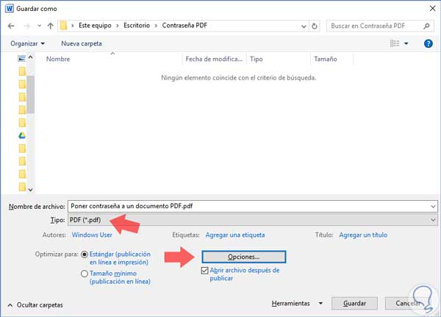Select Contraseña PDF breadcrumb segment
Screen dimensions: 441x317
point(184,26)
